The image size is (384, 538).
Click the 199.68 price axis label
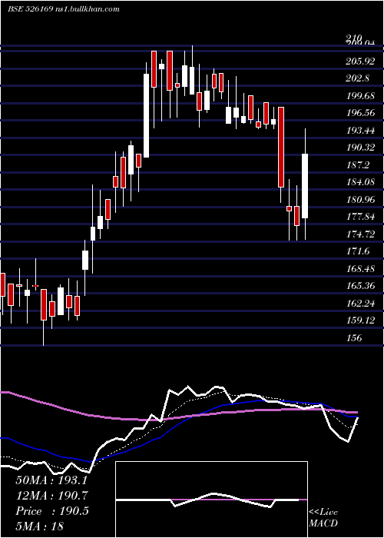[360, 96]
